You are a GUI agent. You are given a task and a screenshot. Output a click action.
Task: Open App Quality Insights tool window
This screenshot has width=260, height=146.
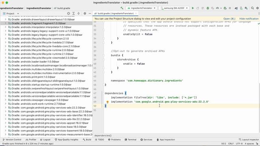click(x=67, y=140)
